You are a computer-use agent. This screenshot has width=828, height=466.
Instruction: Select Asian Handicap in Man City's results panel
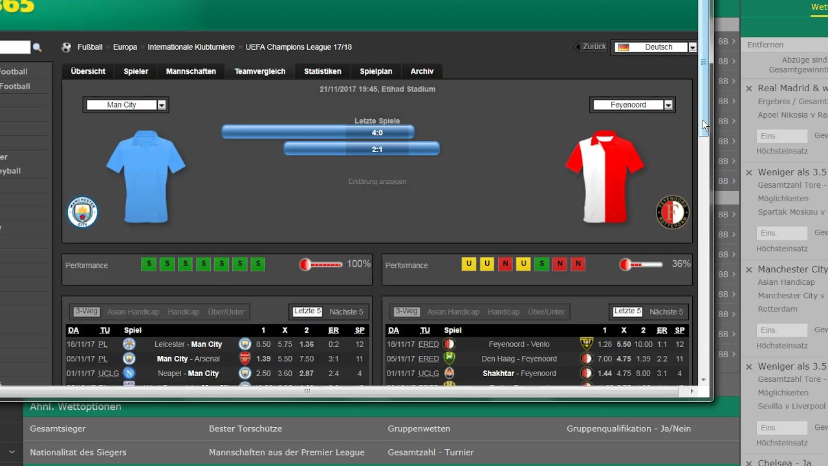[x=133, y=312]
